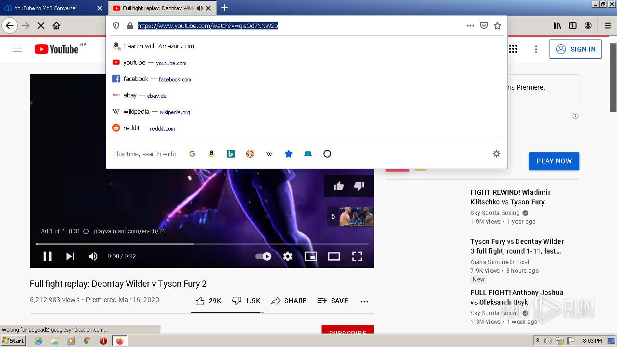Click the PLAY NOW ad button
The height and width of the screenshot is (347, 617).
tap(554, 161)
